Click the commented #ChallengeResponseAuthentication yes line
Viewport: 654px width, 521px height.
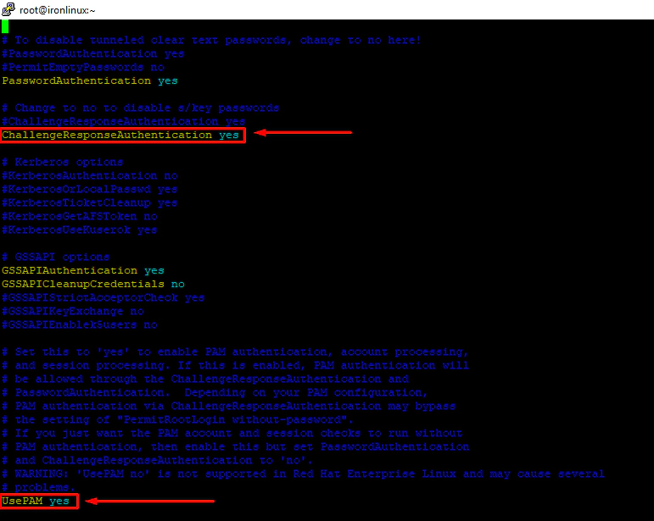[x=124, y=122]
